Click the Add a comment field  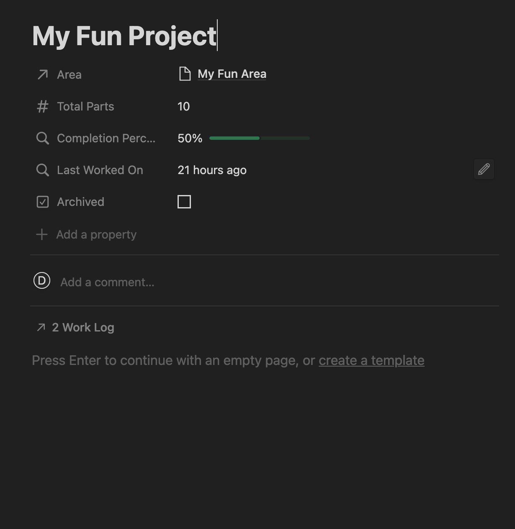(107, 282)
